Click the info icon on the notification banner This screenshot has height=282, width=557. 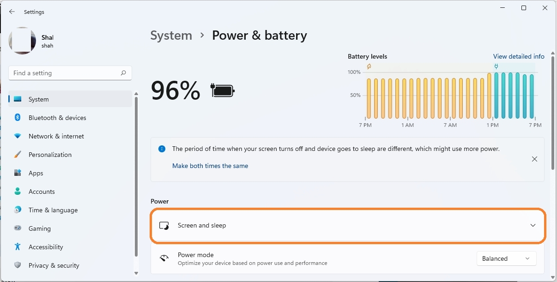pos(162,149)
